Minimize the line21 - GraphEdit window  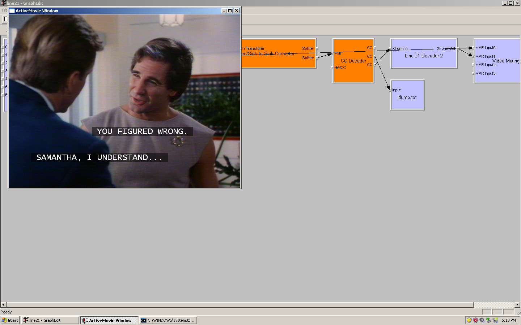tap(505, 3)
